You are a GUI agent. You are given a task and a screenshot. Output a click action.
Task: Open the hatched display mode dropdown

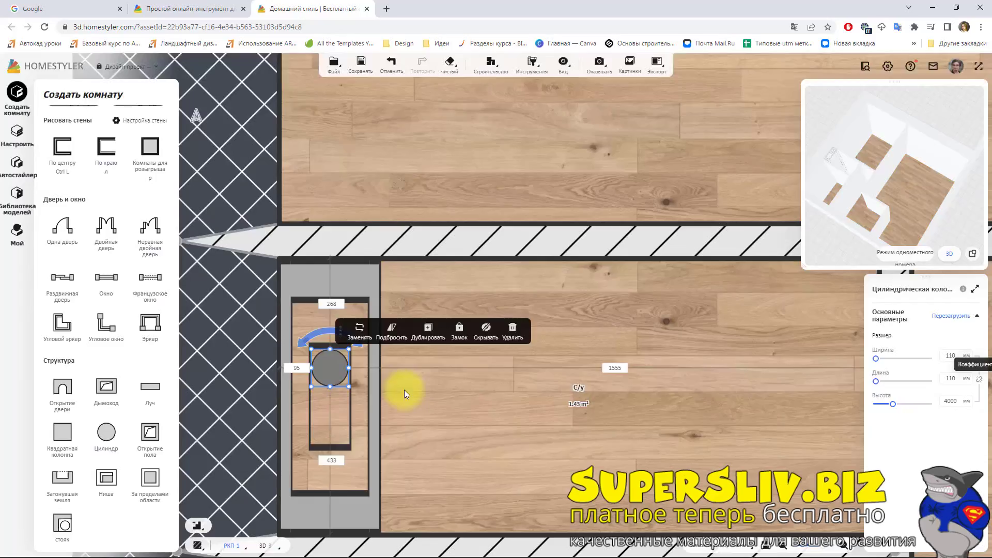[198, 545]
